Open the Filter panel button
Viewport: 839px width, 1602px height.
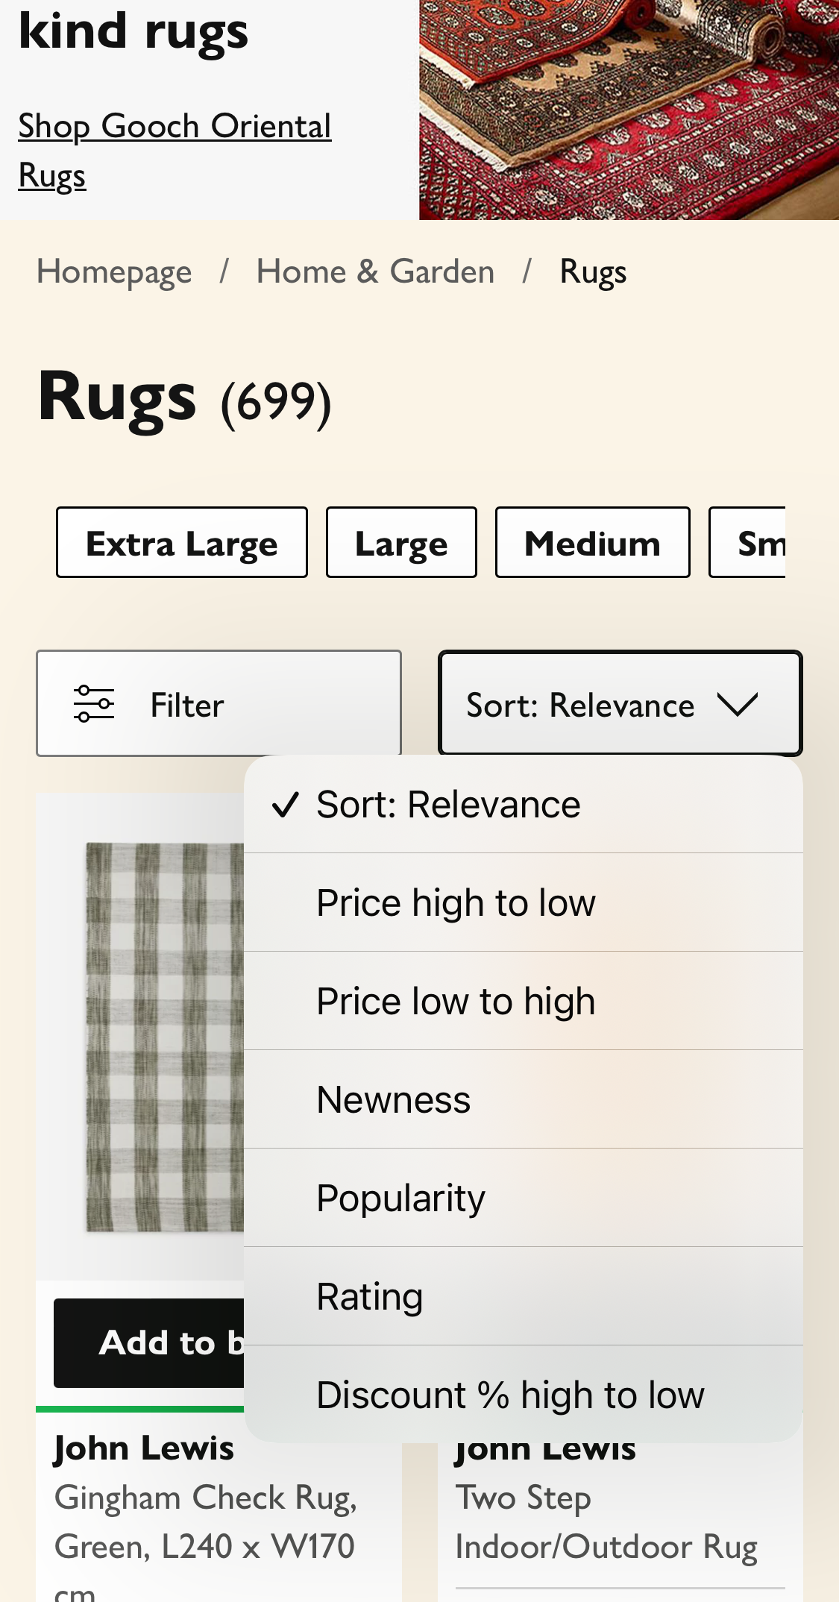point(219,704)
